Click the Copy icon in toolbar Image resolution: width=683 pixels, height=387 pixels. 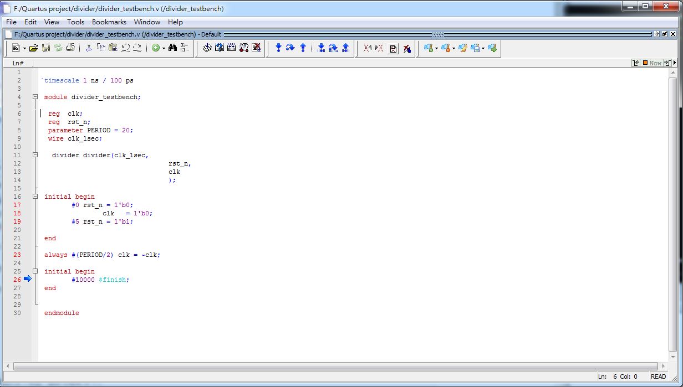coord(101,48)
